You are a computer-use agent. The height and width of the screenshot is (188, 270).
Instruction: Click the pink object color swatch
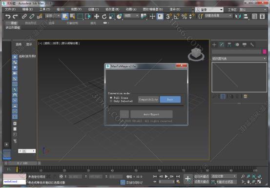(265, 52)
